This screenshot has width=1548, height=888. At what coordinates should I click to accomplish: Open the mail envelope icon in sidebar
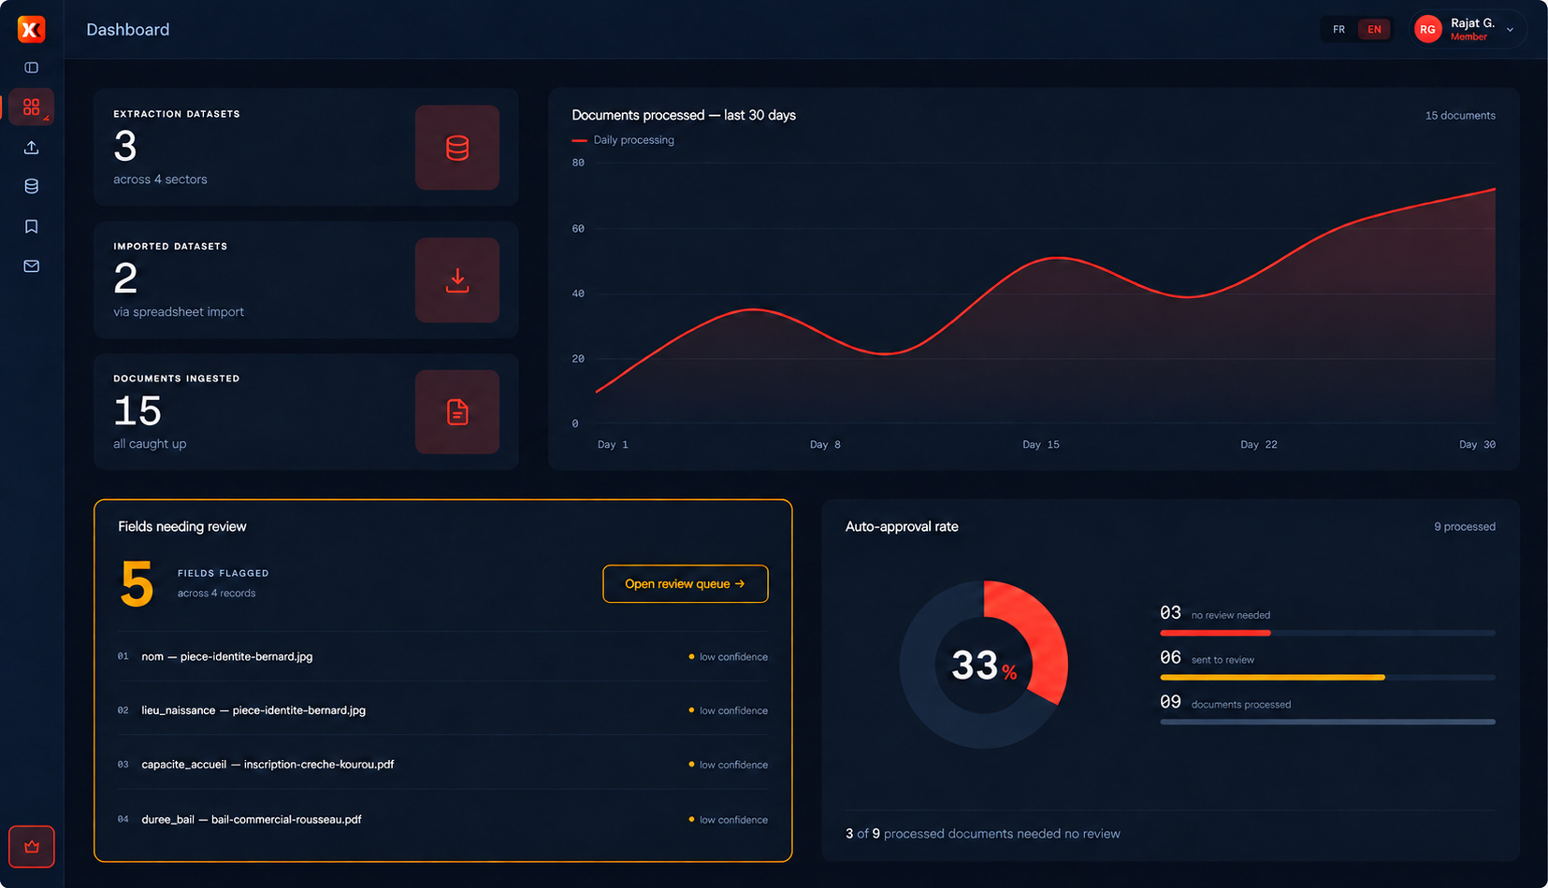(x=31, y=266)
